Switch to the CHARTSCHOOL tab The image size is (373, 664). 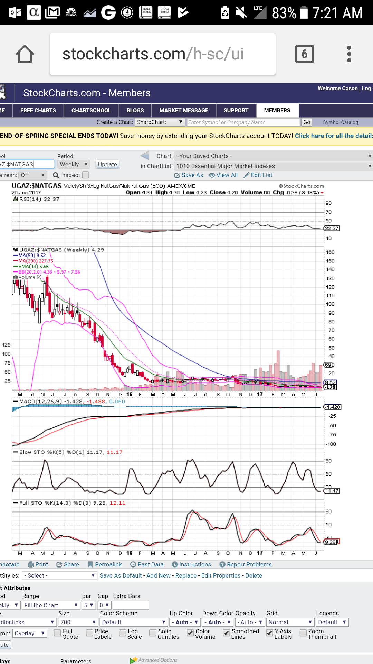click(91, 111)
